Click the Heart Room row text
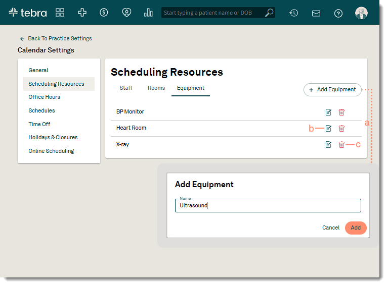 pos(131,128)
